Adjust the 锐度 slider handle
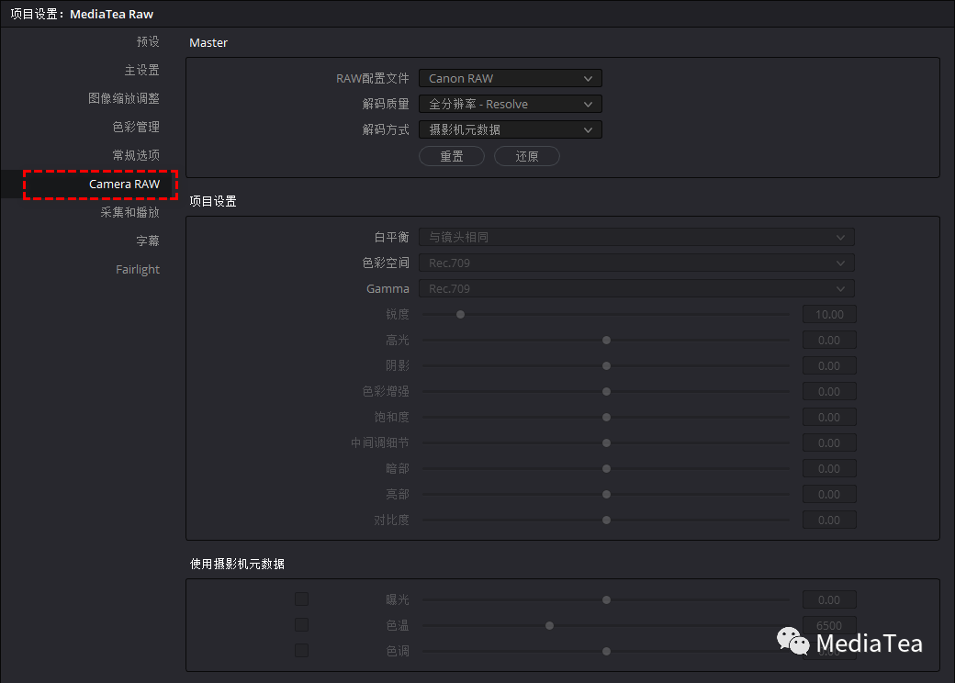This screenshot has height=683, width=955. tap(460, 315)
